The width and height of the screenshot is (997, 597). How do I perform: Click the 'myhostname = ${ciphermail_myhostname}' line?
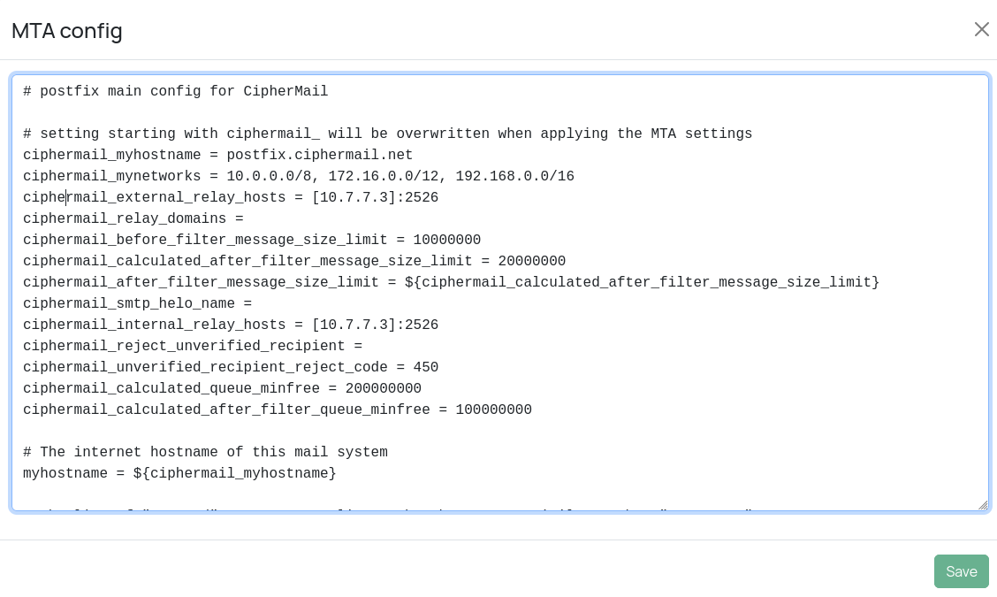pyautogui.click(x=179, y=474)
